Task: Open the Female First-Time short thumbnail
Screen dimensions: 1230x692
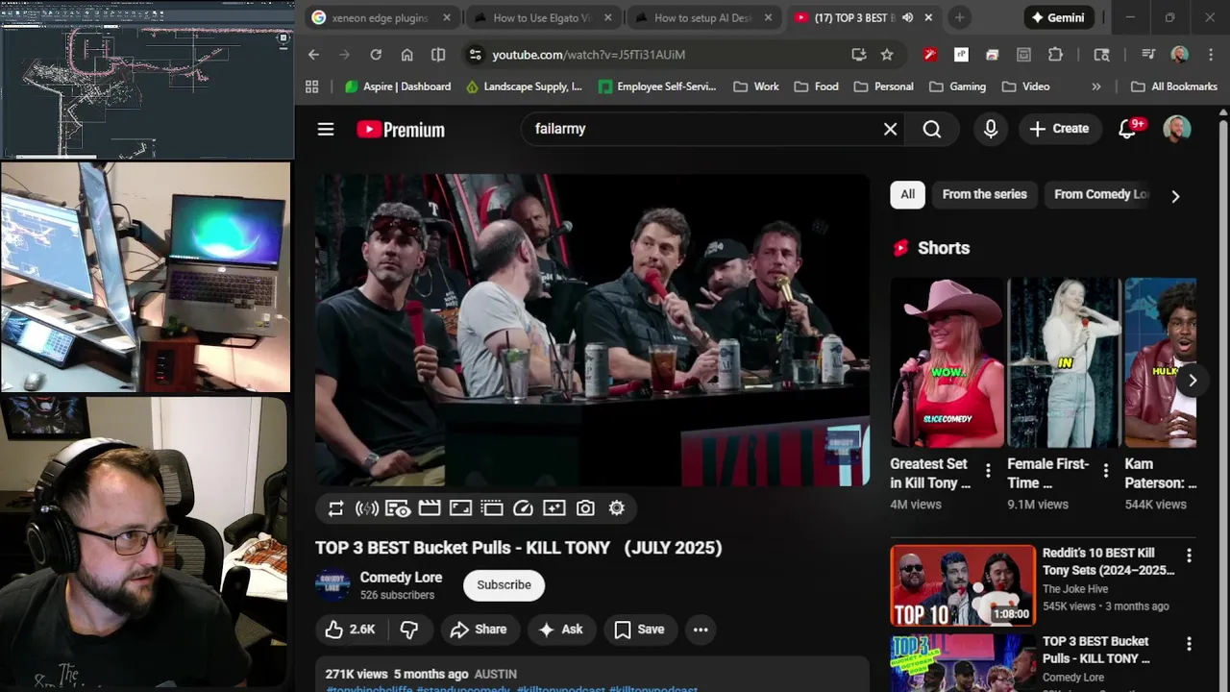Action: pyautogui.click(x=1064, y=363)
